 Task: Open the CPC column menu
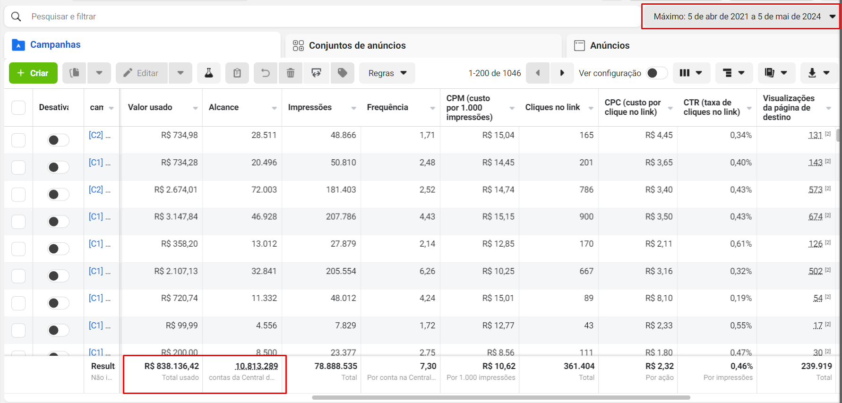[x=670, y=108]
